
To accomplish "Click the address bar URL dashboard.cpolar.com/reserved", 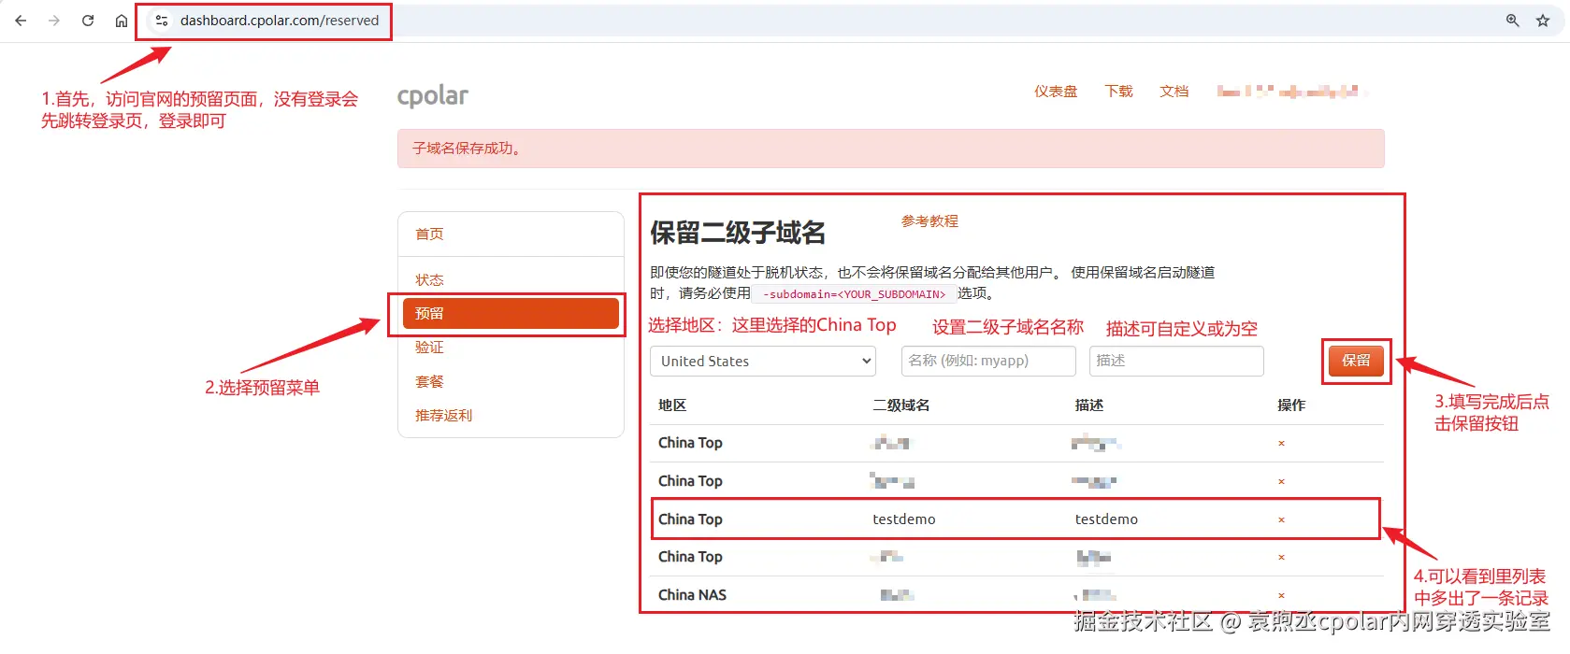I will point(280,21).
